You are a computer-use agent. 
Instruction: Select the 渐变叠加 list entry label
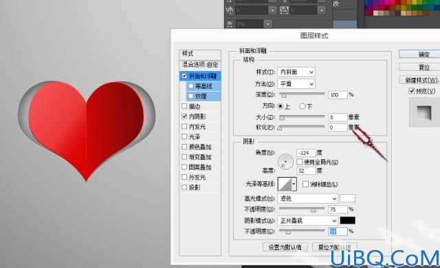200,157
